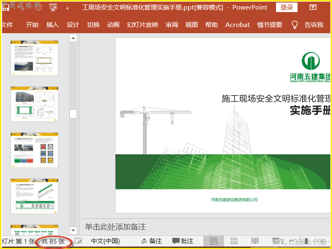Viewport: 332px width, 249px height.
Task: Switch to Normal view icon
Action: click(x=213, y=241)
